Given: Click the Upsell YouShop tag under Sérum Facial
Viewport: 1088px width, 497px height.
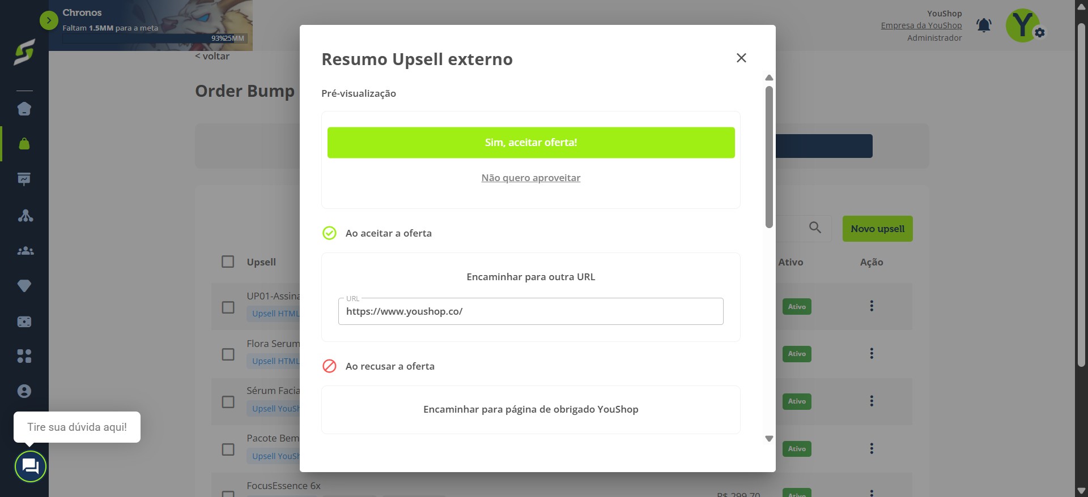Looking at the screenshot, I should 274,409.
